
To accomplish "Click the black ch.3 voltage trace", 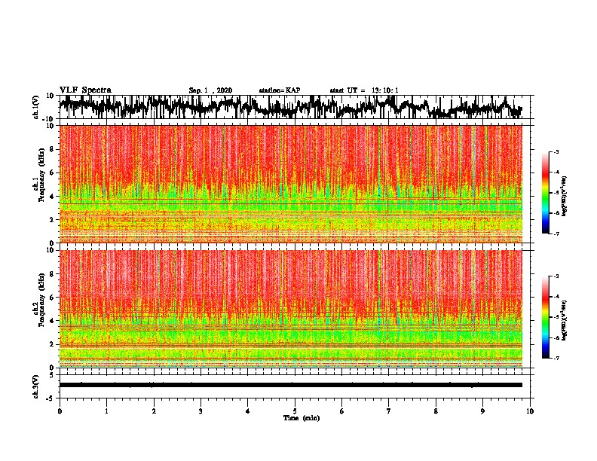I will click(x=291, y=385).
